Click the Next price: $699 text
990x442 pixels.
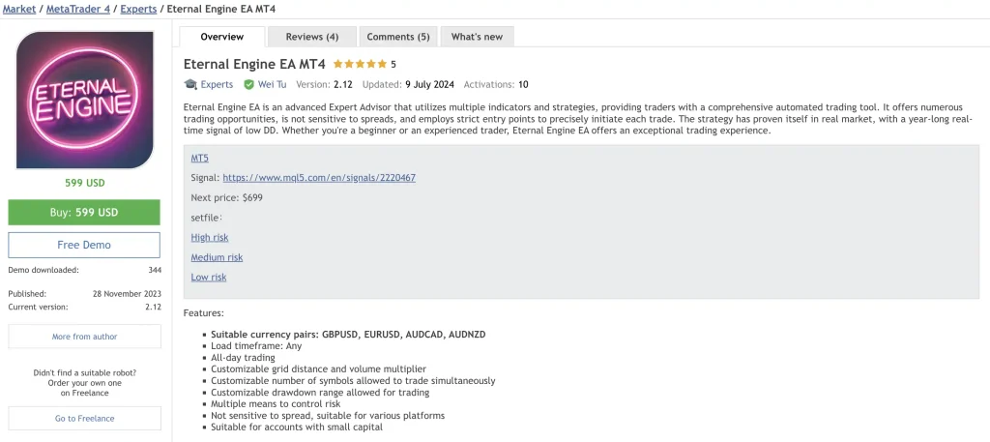click(x=226, y=197)
